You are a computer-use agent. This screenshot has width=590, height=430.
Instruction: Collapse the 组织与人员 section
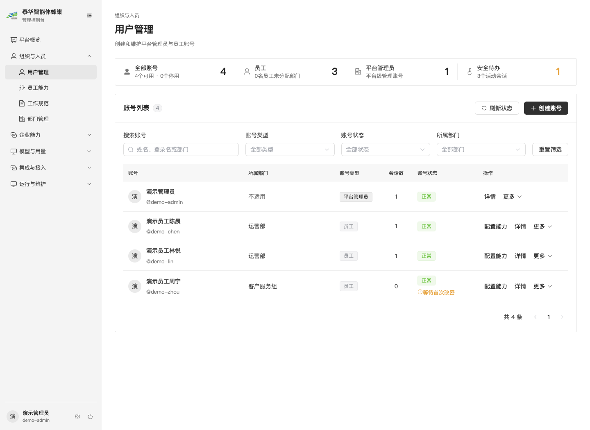click(x=51, y=56)
